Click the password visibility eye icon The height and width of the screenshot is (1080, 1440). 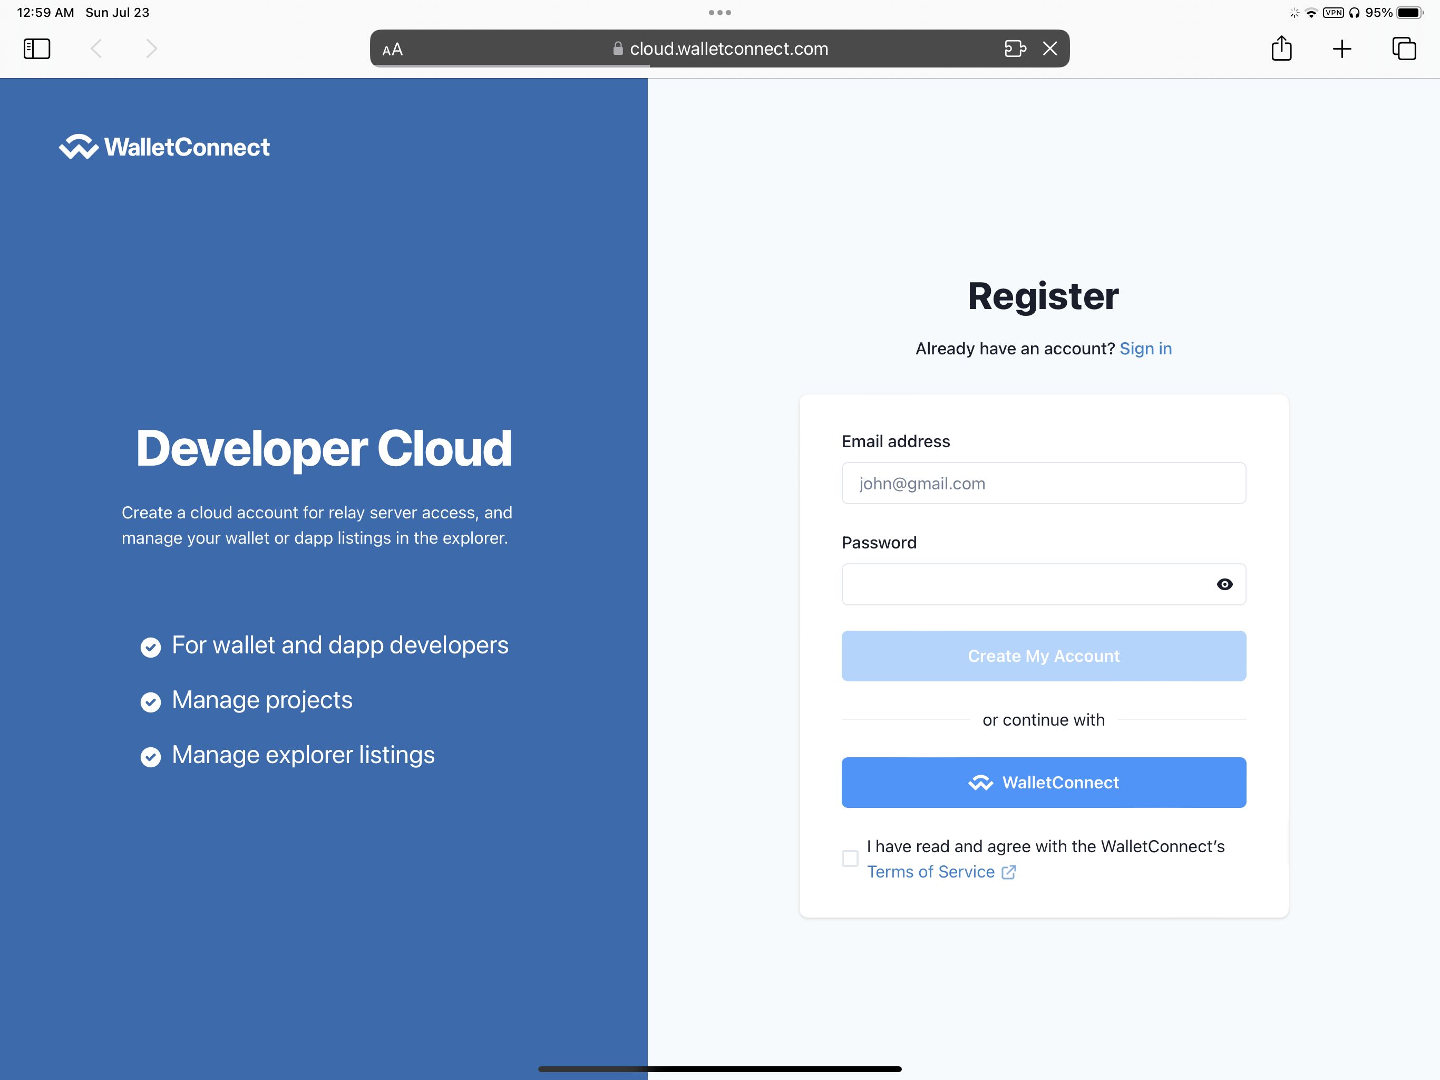coord(1224,583)
